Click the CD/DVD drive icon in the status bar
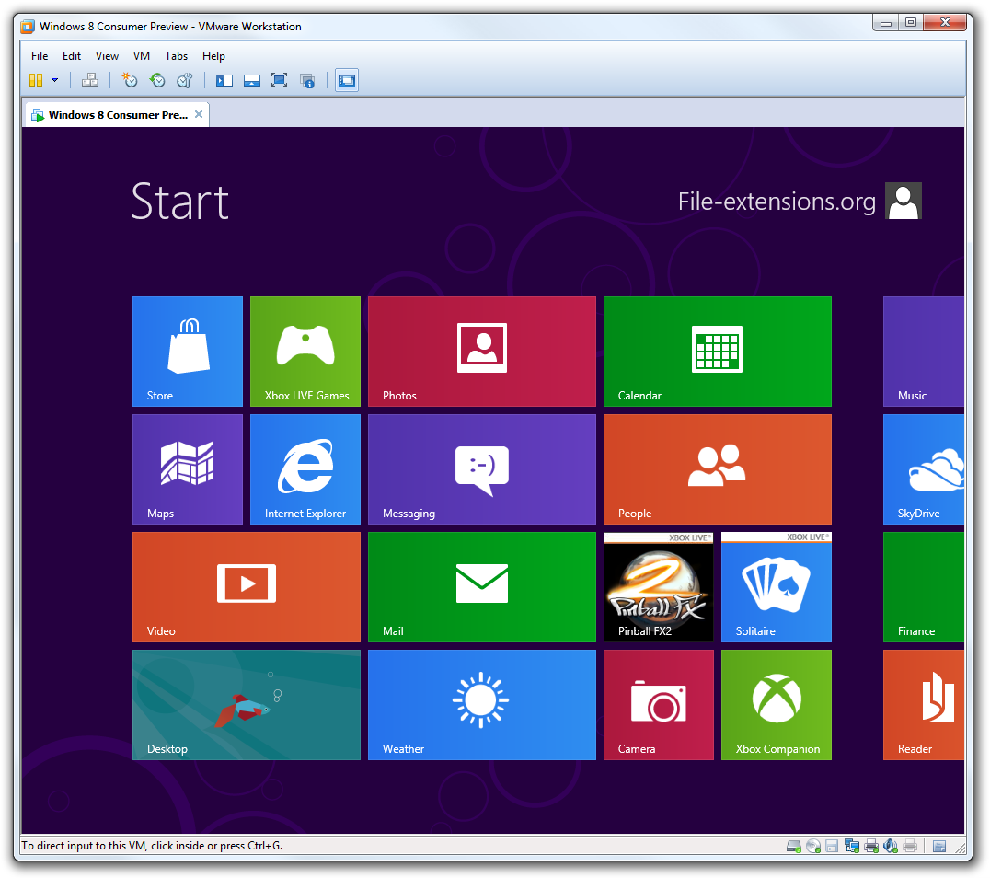Image resolution: width=990 pixels, height=878 pixels. (x=812, y=845)
